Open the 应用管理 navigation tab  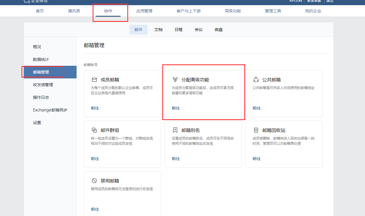[144, 11]
